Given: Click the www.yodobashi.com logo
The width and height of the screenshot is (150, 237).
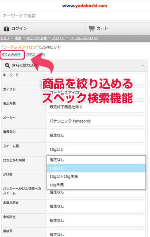Looking at the screenshot, I should [84, 6].
